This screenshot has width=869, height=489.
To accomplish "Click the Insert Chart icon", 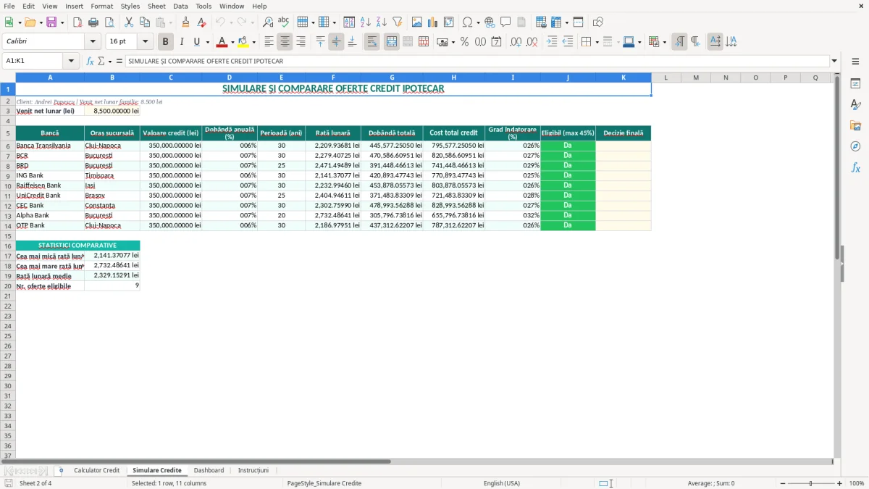I will tap(433, 22).
